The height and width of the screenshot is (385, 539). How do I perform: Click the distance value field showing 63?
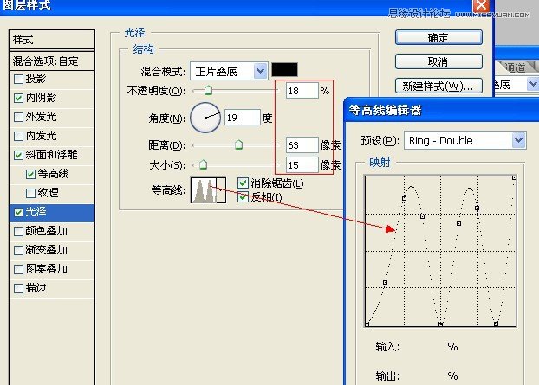click(302, 145)
